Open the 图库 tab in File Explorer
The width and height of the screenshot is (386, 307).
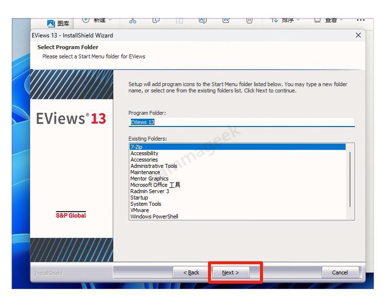58,23
